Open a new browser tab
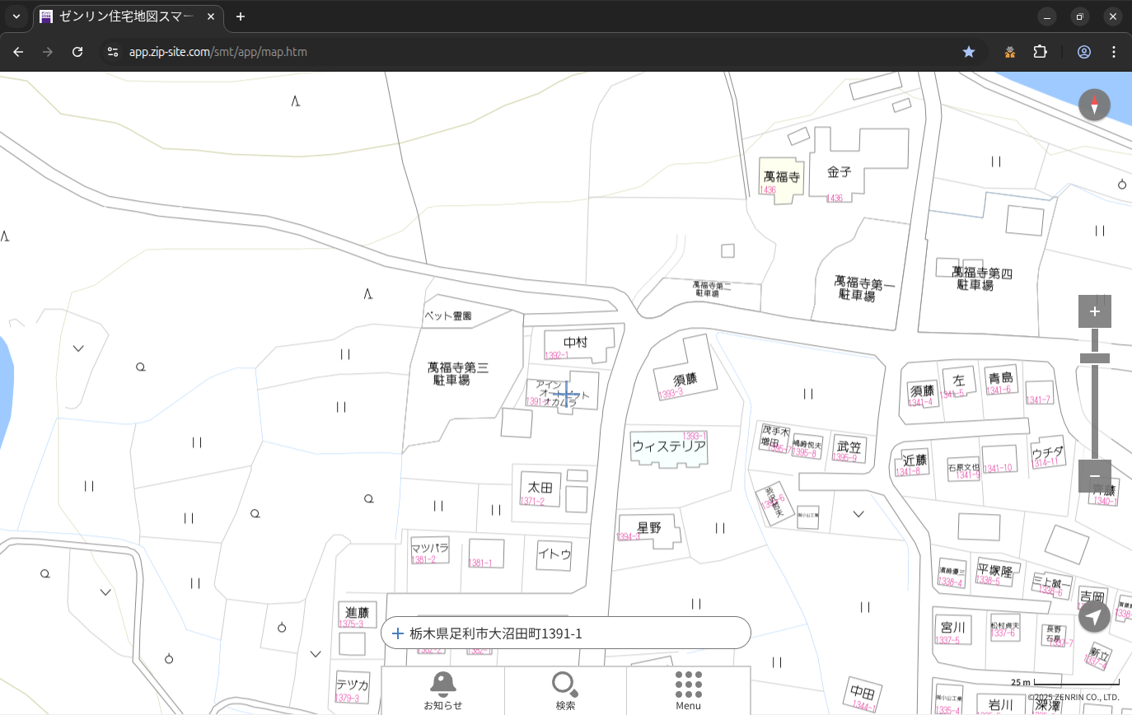Viewport: 1132px width, 715px height. pos(241,16)
